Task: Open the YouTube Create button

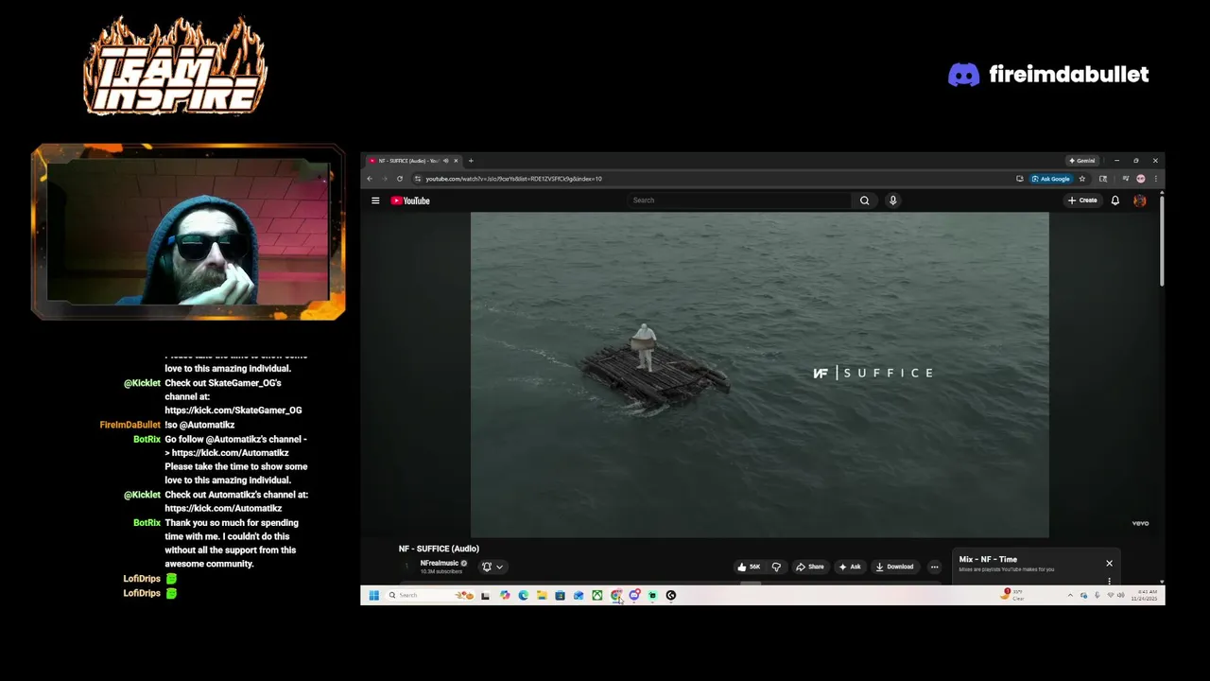Action: 1082,201
